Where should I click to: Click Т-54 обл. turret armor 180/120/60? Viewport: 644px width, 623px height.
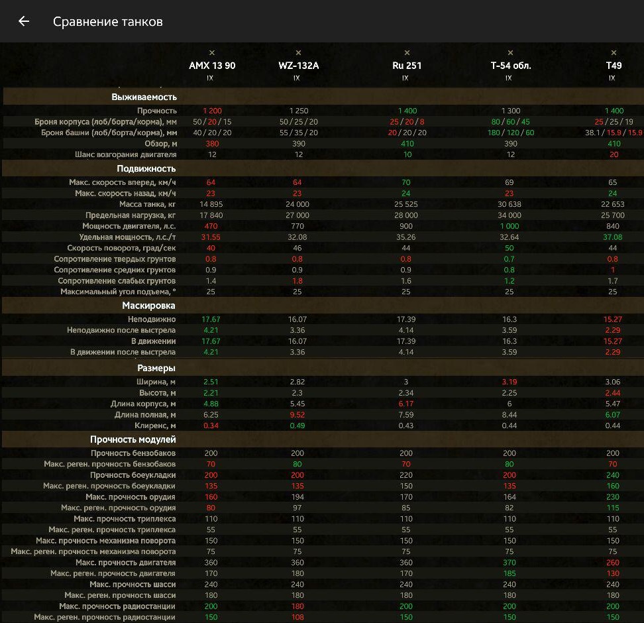tap(511, 133)
